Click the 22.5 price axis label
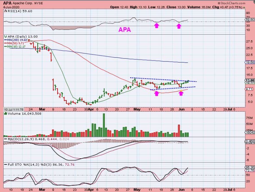This screenshot has height=192, width=255. coord(249,55)
